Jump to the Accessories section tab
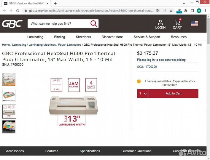Image resolution: width=210 pixels, height=160 pixels. [15, 151]
